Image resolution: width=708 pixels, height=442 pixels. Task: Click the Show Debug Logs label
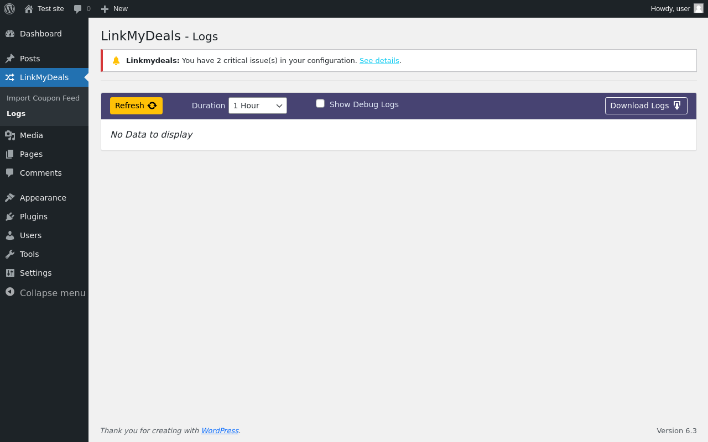point(364,104)
